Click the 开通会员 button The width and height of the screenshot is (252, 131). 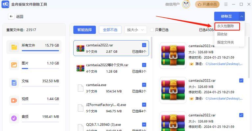click(x=207, y=4)
